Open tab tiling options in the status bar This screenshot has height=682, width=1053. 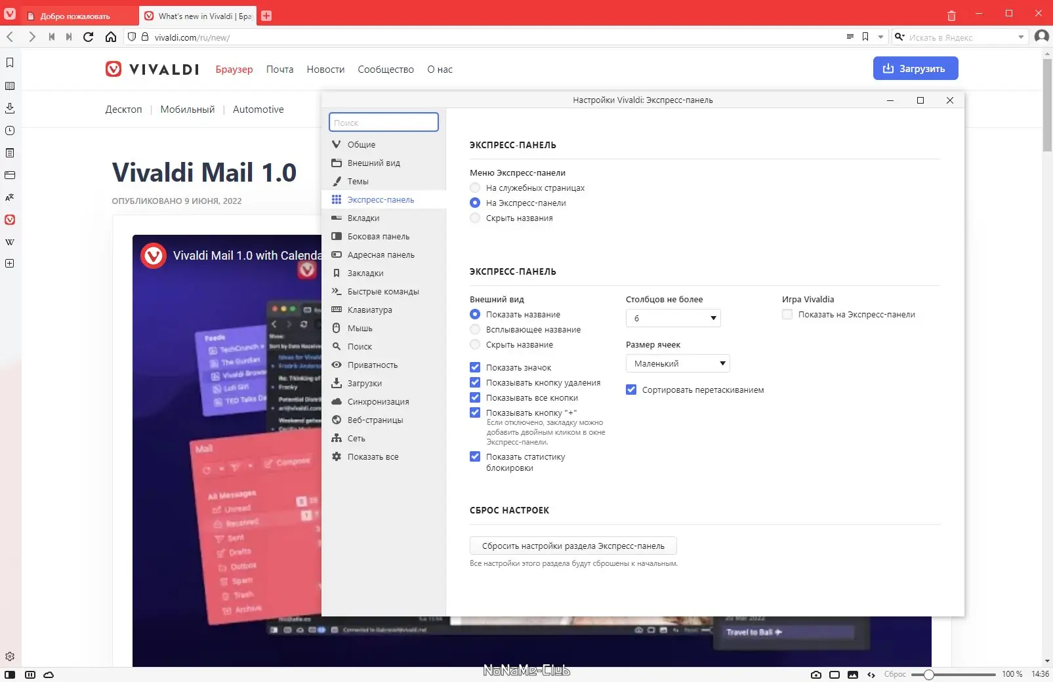pyautogui.click(x=30, y=675)
